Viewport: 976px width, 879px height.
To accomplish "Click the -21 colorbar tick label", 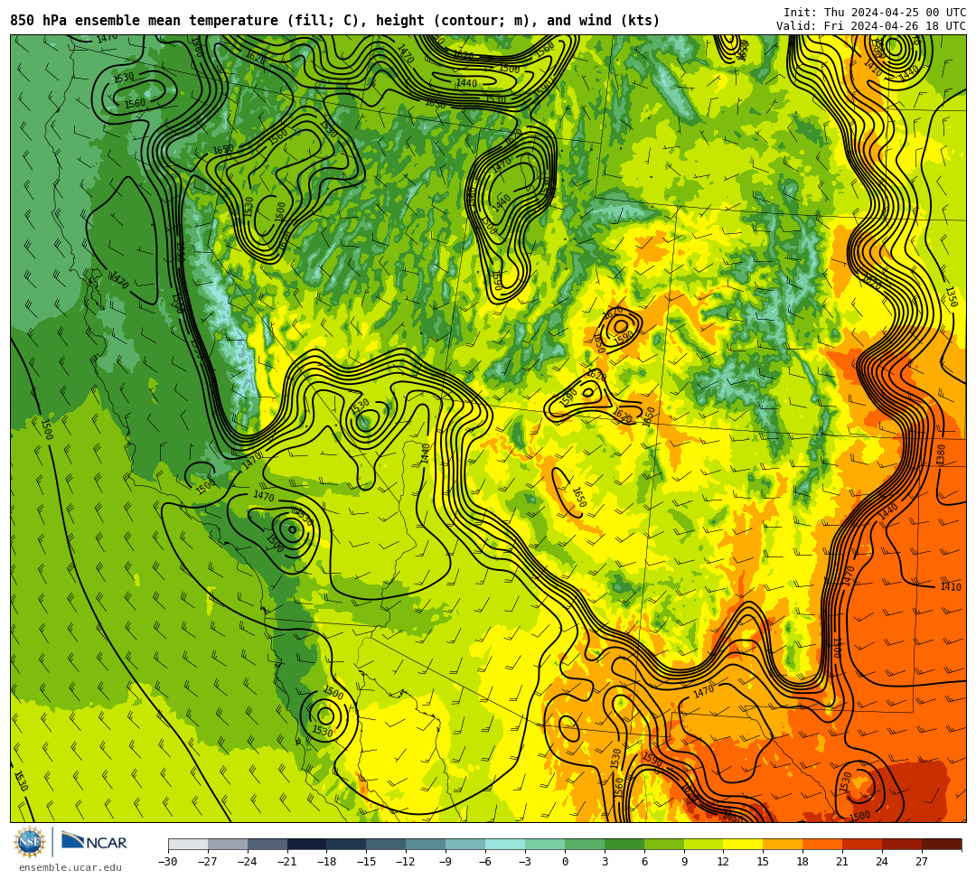I will pos(287,862).
